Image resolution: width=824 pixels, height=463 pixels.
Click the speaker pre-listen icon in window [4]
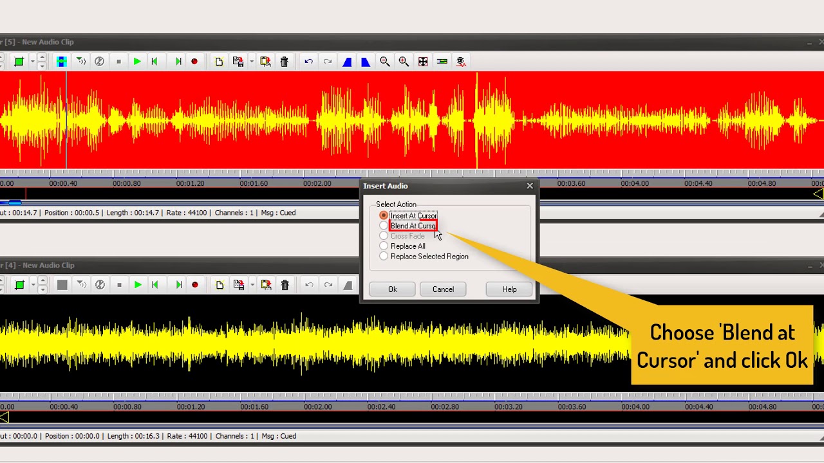pos(81,285)
